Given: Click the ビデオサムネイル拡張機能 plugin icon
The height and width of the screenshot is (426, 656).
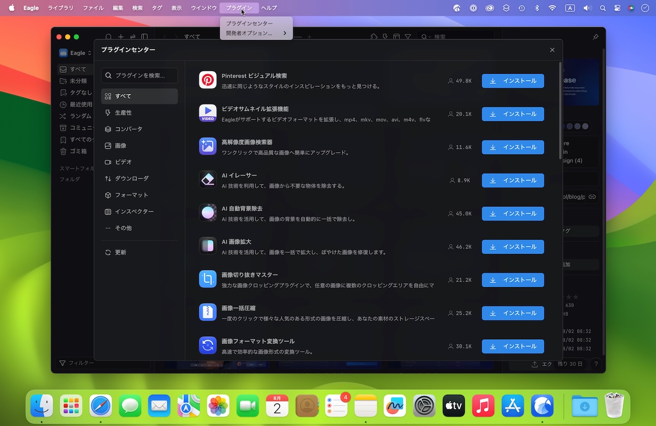Looking at the screenshot, I should point(208,113).
